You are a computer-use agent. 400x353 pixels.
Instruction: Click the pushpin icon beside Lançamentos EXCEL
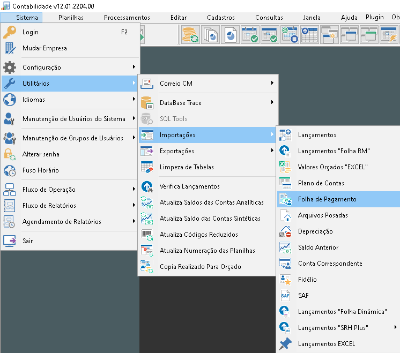[x=285, y=343]
